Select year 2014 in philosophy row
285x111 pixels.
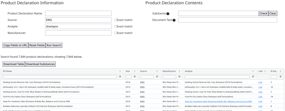coord(128,87)
